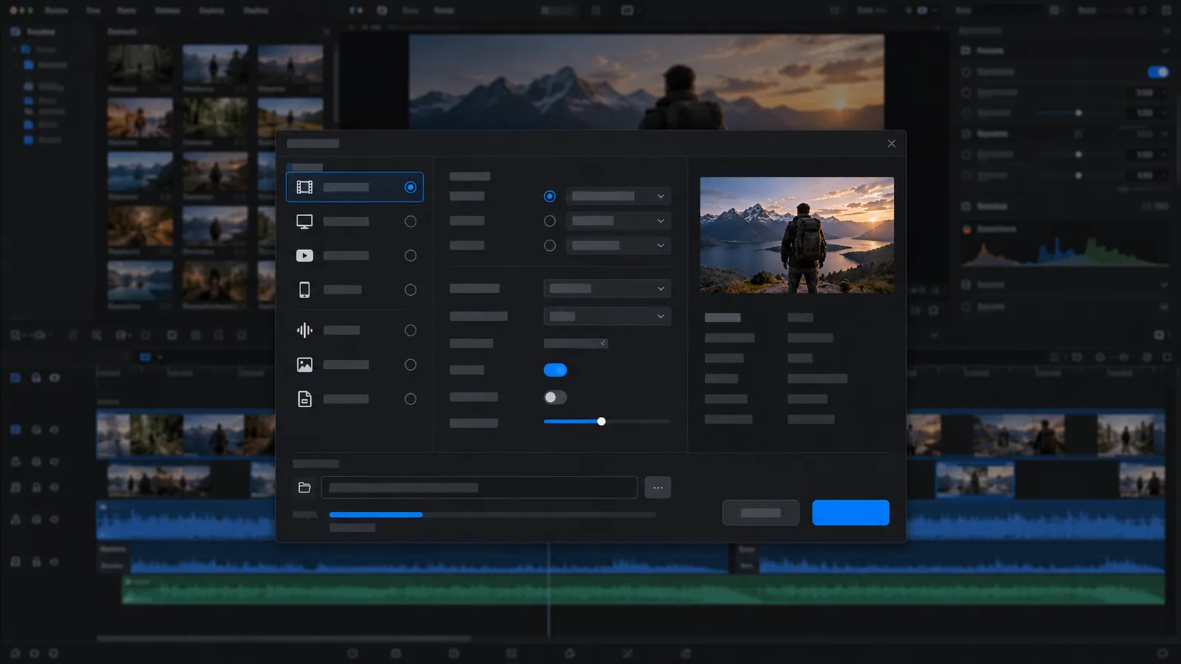1181x664 pixels.
Task: Click the grey secondary button beside the blue button
Action: pyautogui.click(x=760, y=513)
